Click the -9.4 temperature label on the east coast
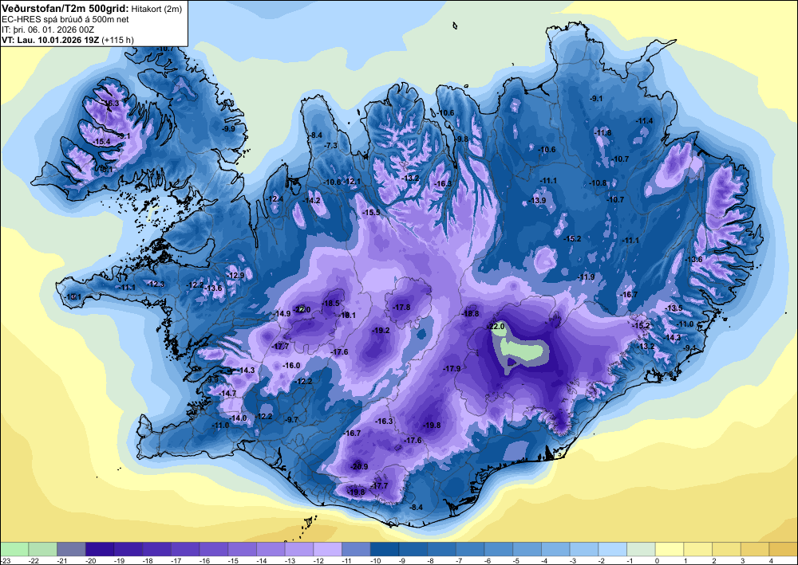This screenshot has width=798, height=565. click(690, 347)
